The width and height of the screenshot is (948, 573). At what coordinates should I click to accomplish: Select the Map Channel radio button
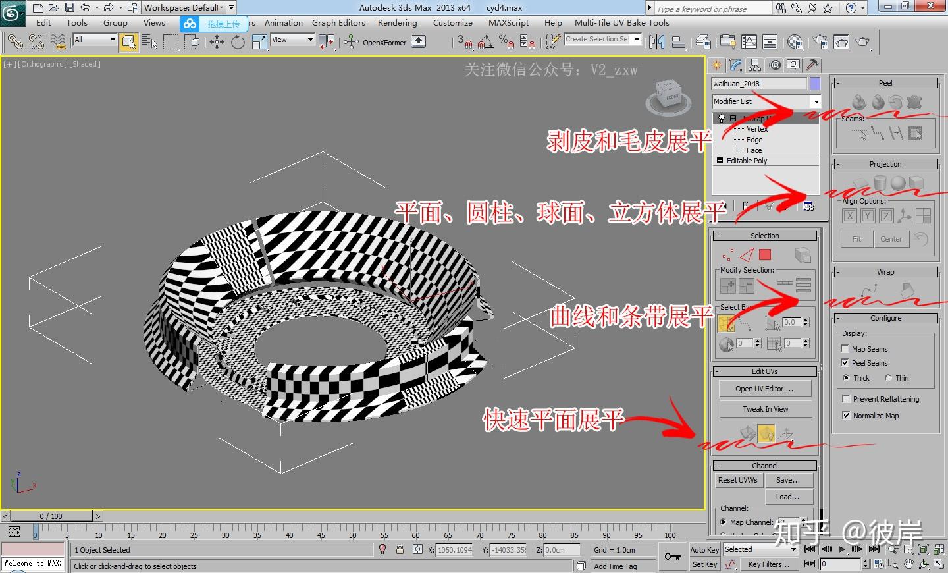coord(724,522)
